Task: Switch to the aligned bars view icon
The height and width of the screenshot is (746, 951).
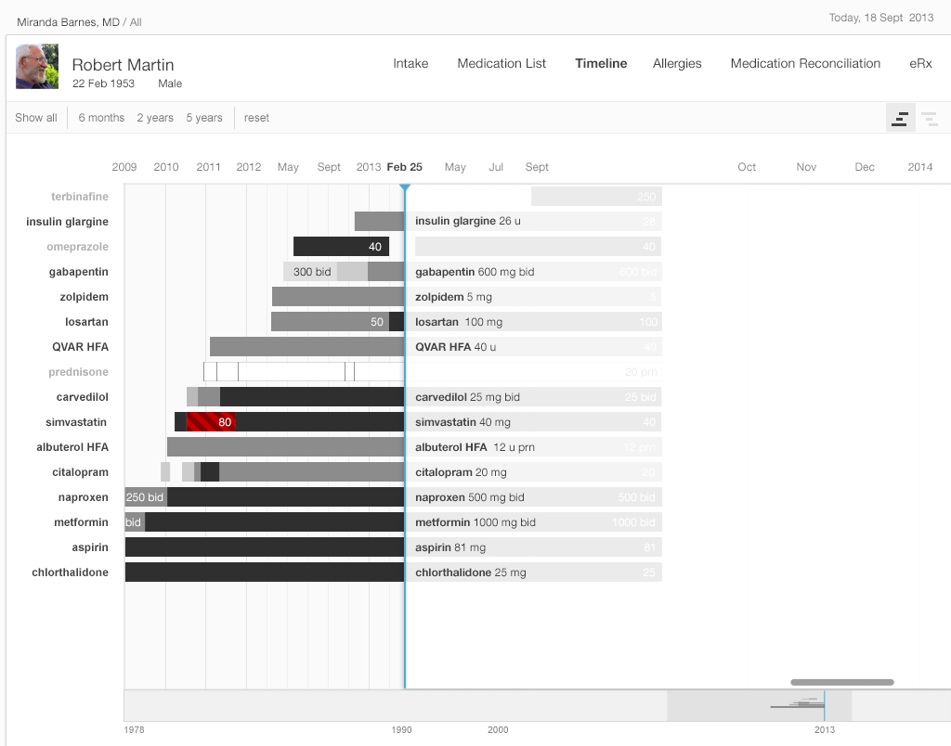Action: click(x=900, y=118)
